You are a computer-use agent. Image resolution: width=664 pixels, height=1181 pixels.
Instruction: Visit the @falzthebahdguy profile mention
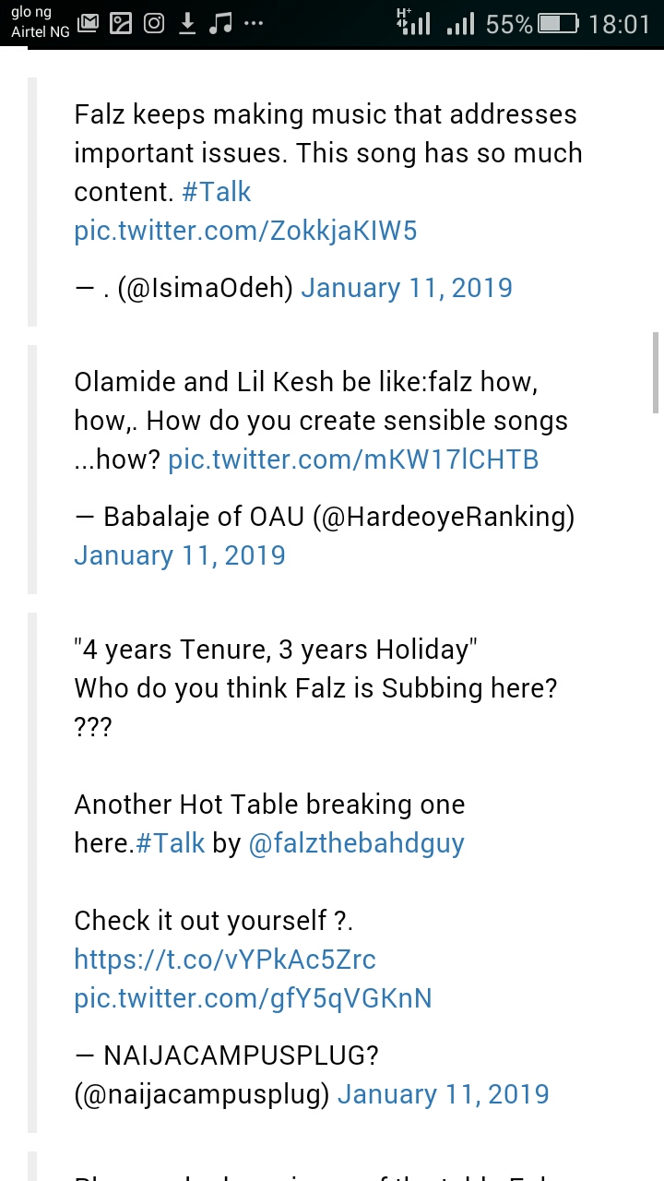point(356,843)
